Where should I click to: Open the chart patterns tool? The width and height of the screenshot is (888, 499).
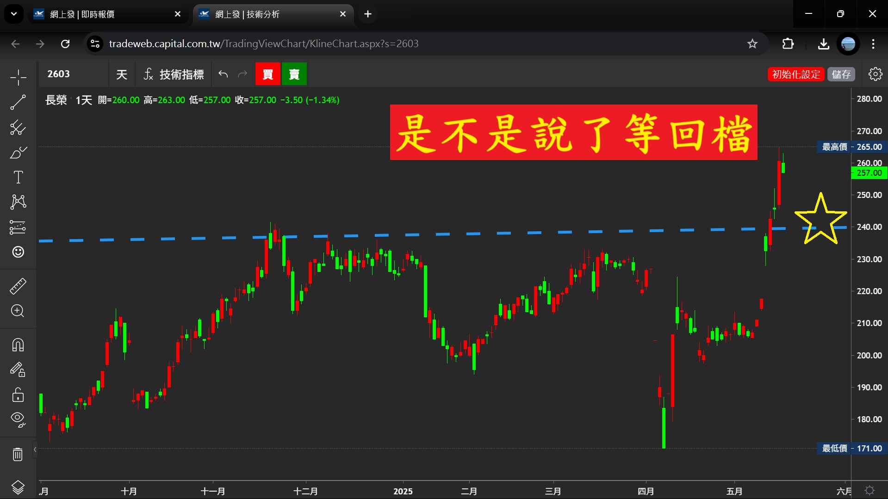point(18,202)
